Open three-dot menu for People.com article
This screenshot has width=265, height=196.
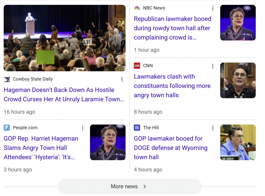83,128
